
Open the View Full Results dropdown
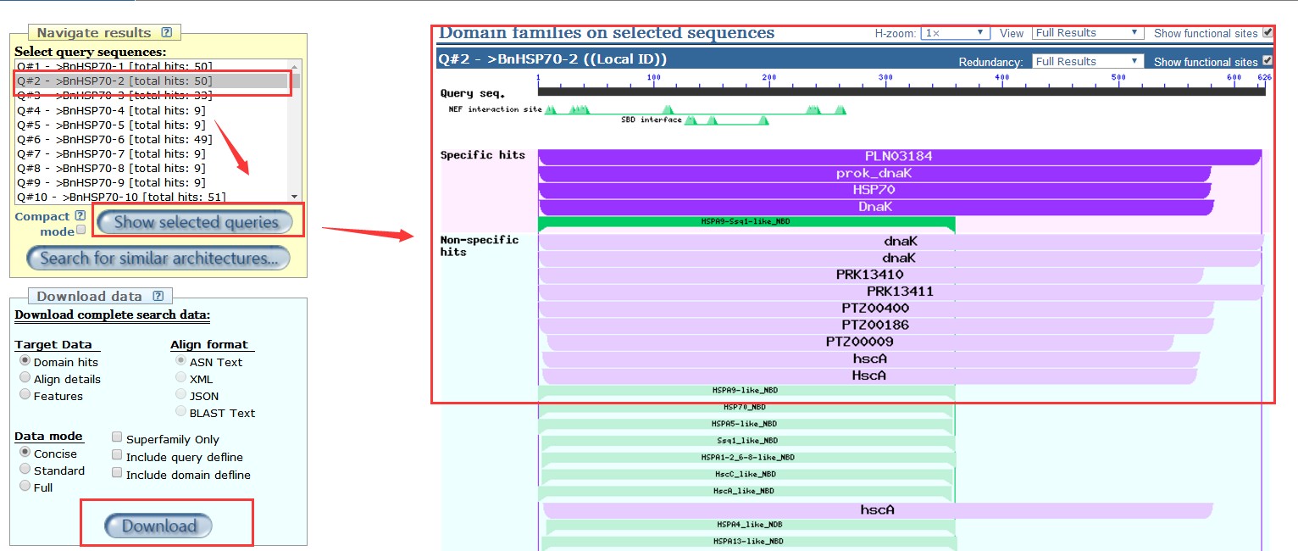pyautogui.click(x=1088, y=33)
